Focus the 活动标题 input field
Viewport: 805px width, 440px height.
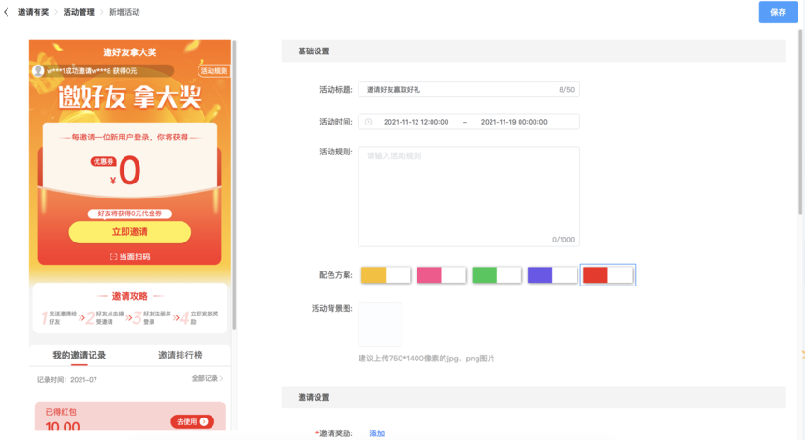click(469, 89)
